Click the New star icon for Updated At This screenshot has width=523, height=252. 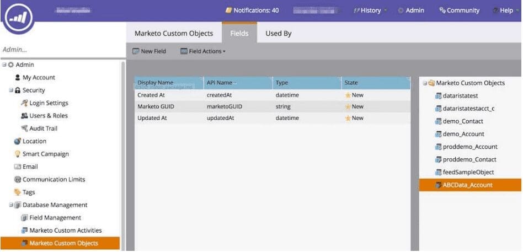click(x=348, y=118)
